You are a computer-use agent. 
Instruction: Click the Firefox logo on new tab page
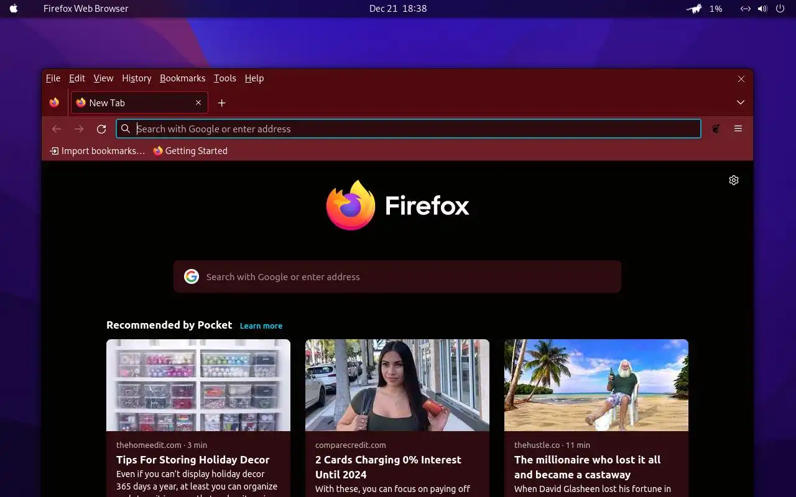tap(398, 205)
